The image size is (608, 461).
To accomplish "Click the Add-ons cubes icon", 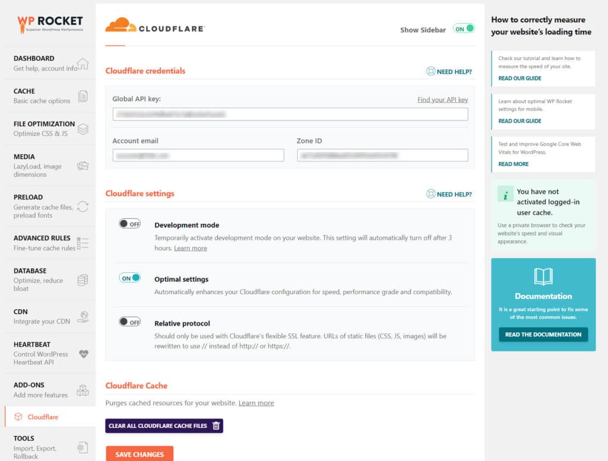I will pyautogui.click(x=83, y=390).
